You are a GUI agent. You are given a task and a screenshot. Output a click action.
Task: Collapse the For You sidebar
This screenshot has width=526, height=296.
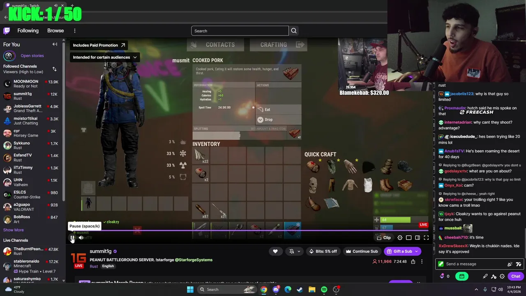(x=55, y=44)
